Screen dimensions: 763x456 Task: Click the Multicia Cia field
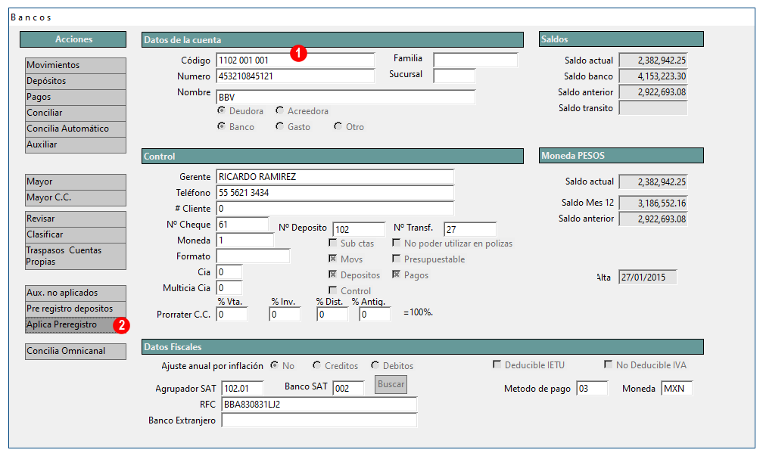click(x=229, y=288)
